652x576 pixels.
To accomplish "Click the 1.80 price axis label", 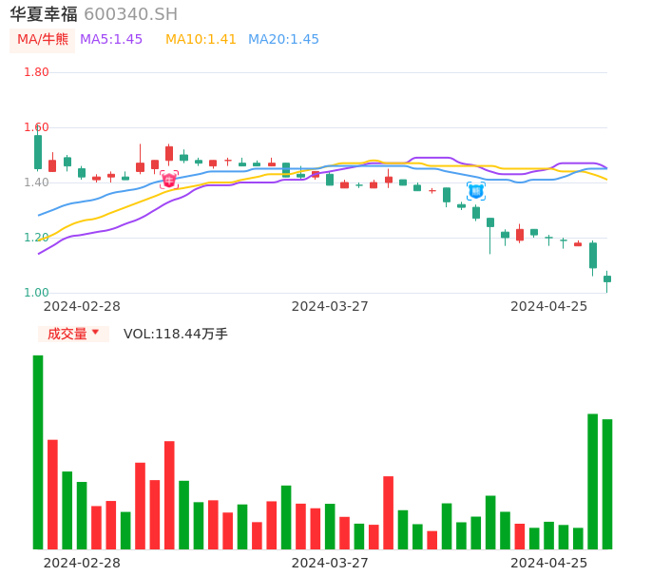I will pos(36,72).
